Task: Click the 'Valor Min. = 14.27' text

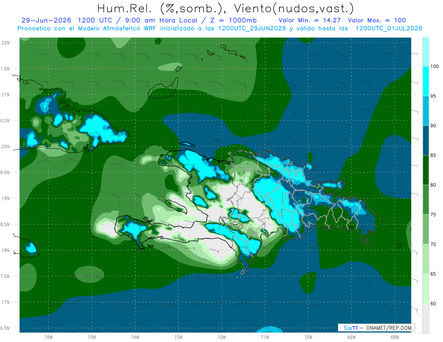Action: tap(310, 21)
